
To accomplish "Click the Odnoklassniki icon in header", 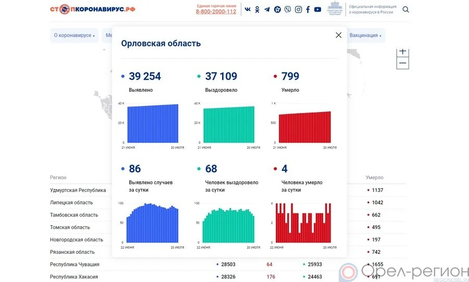I will click(x=257, y=9).
